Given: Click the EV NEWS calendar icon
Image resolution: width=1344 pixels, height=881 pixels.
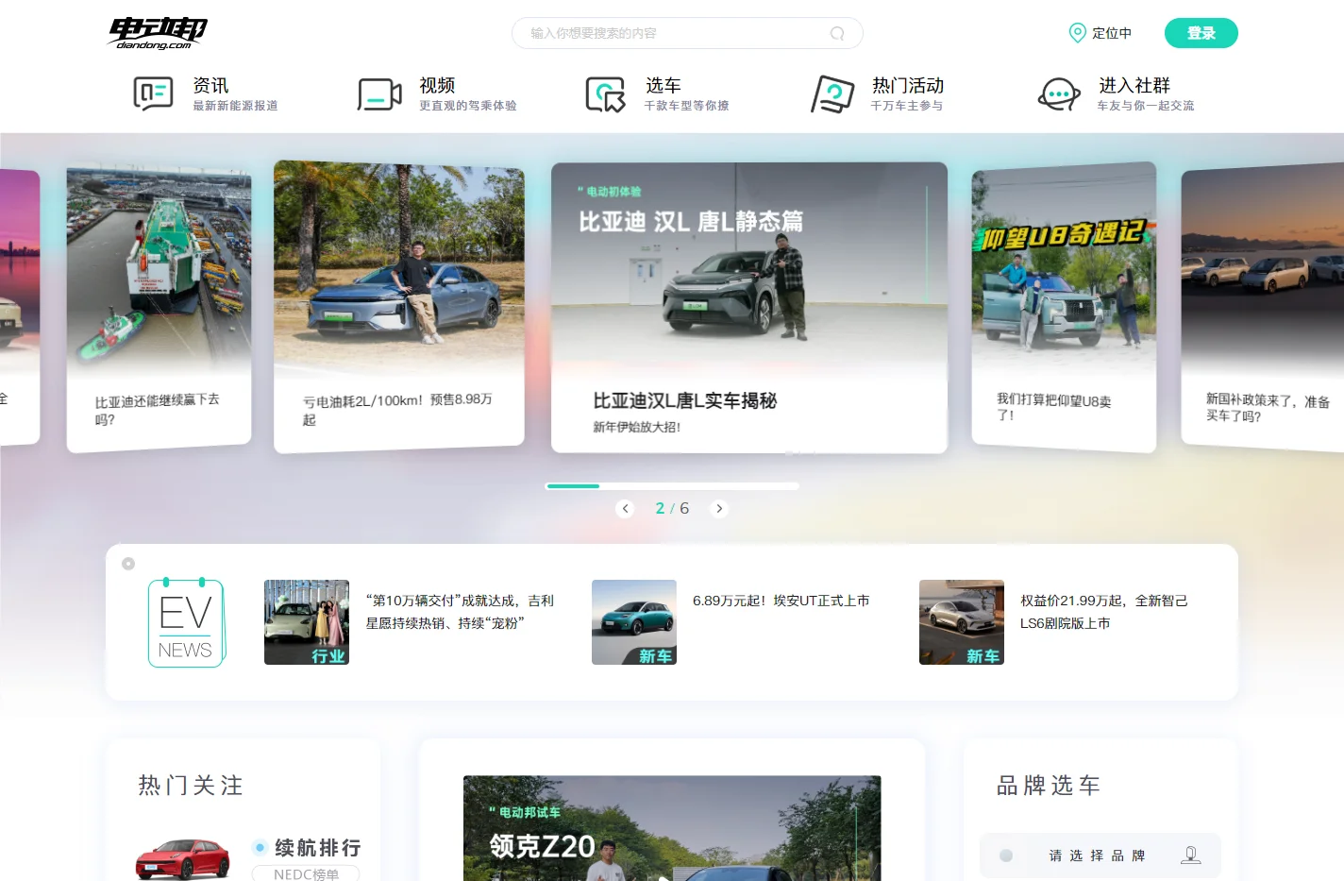Looking at the screenshot, I should [x=186, y=622].
